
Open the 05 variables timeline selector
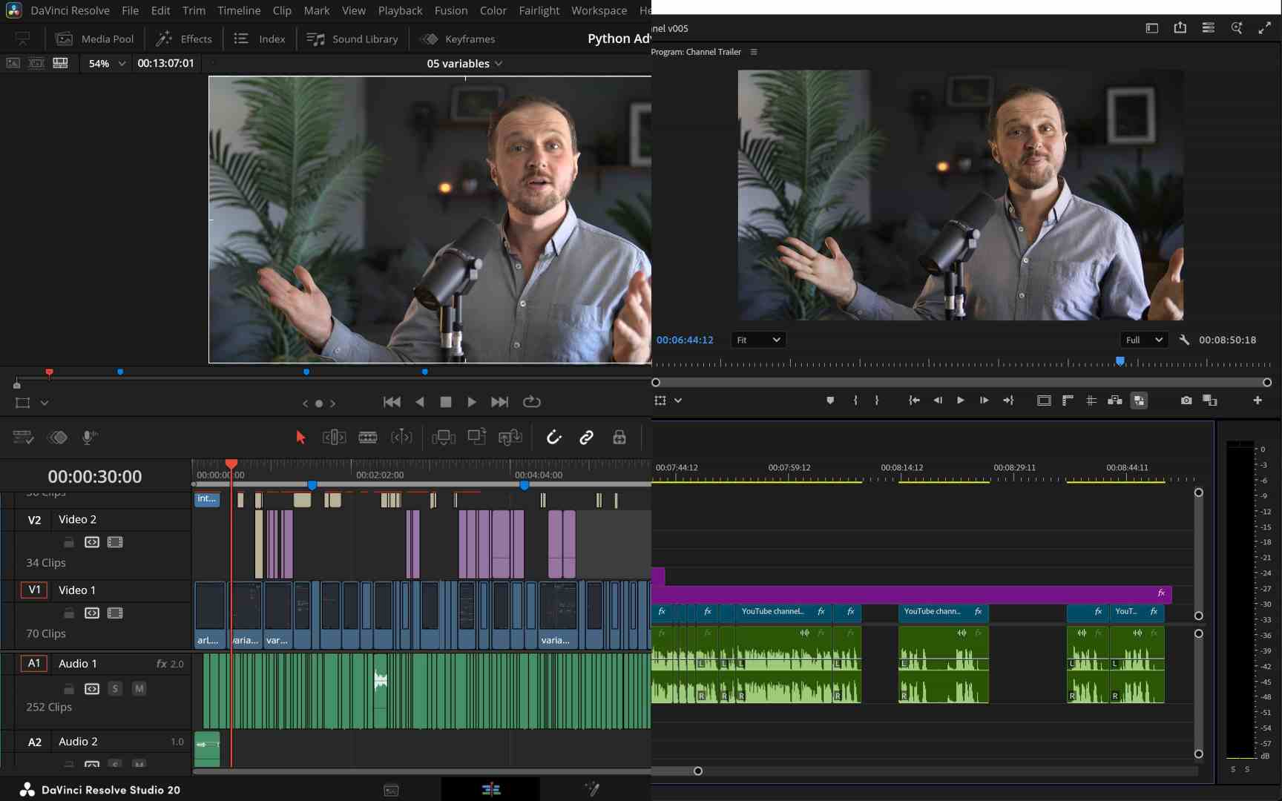coord(463,63)
